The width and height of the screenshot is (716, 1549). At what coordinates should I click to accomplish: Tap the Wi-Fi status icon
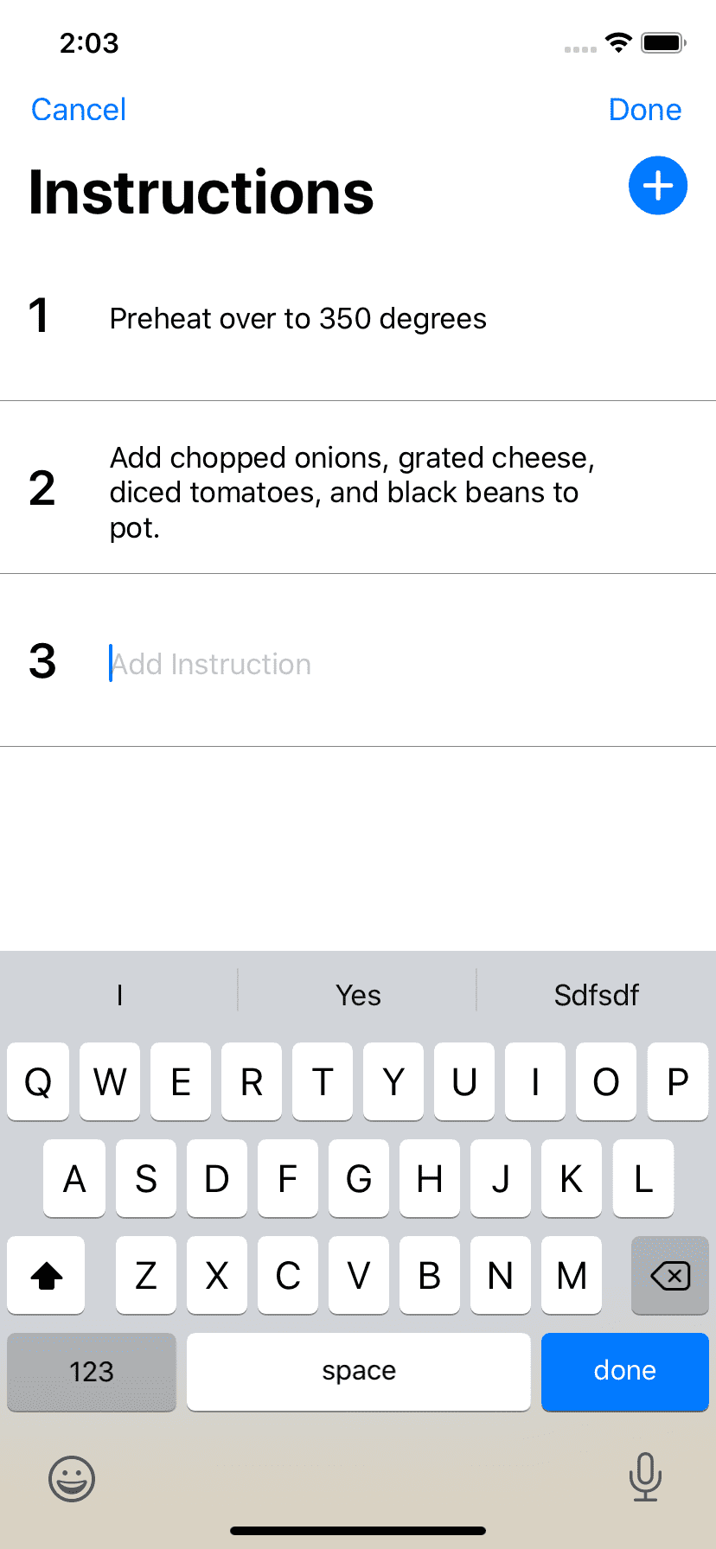618,42
